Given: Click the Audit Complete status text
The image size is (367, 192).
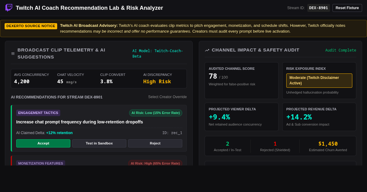Looking at the screenshot, I should point(341,50).
